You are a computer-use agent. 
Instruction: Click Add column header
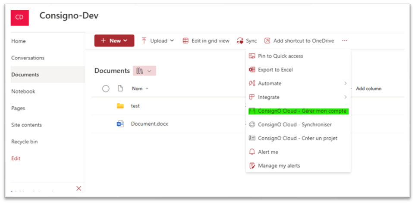(x=368, y=89)
